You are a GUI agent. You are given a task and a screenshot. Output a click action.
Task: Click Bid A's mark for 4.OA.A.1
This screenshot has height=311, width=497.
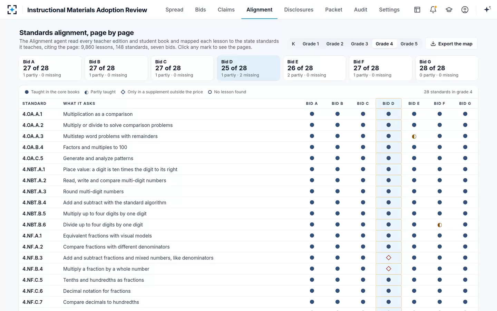312,114
